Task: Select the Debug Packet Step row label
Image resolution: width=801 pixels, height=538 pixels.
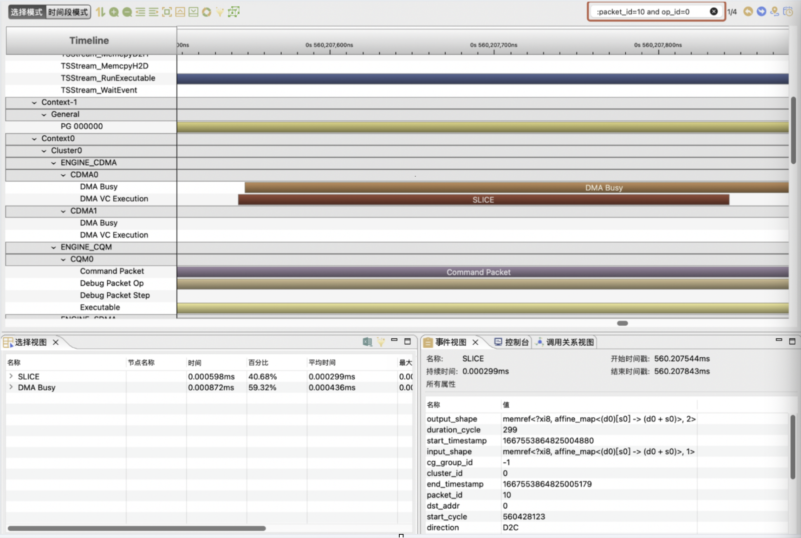Action: [115, 295]
